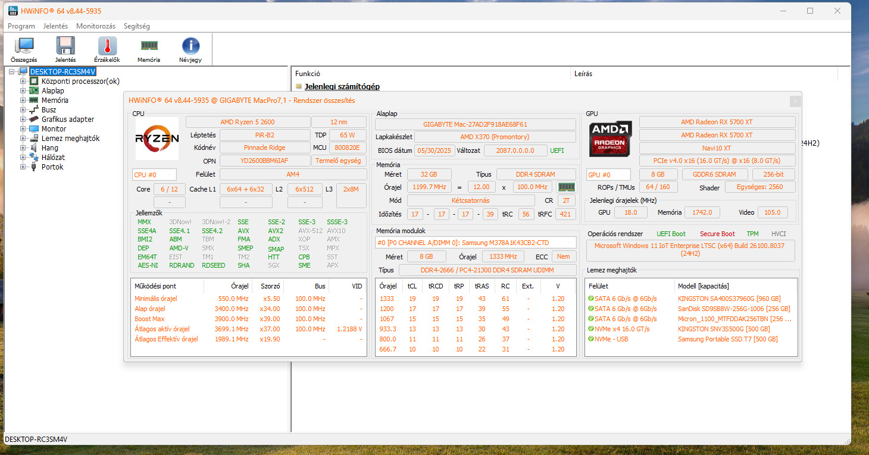
Task: Click the Ryzen CPU logo
Action: point(157,139)
